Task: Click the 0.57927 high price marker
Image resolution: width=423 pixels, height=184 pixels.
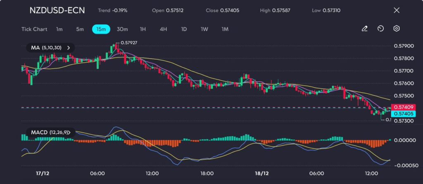Action: click(x=129, y=42)
